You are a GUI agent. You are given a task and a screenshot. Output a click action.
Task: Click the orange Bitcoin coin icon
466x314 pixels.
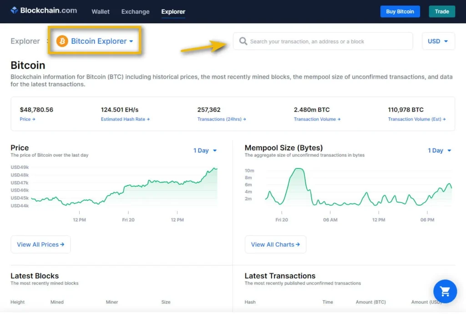(x=62, y=41)
